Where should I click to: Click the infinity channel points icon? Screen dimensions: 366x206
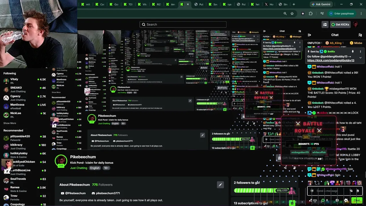315,200
